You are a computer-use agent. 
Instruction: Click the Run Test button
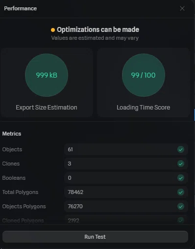point(95,237)
